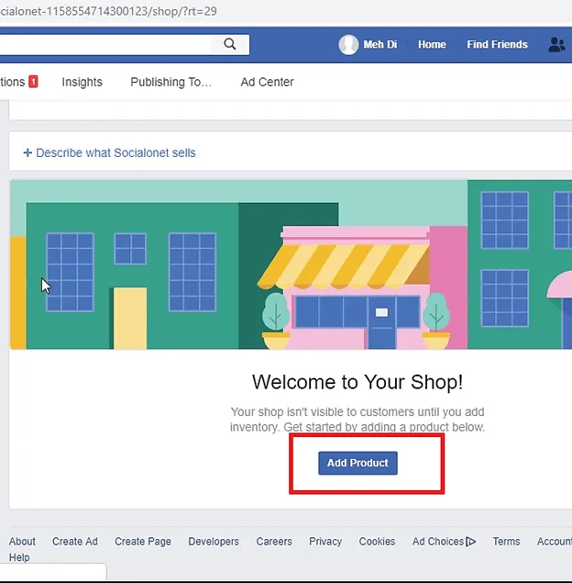The image size is (572, 583).
Task: Click the shop storefront banner image
Action: point(291,264)
